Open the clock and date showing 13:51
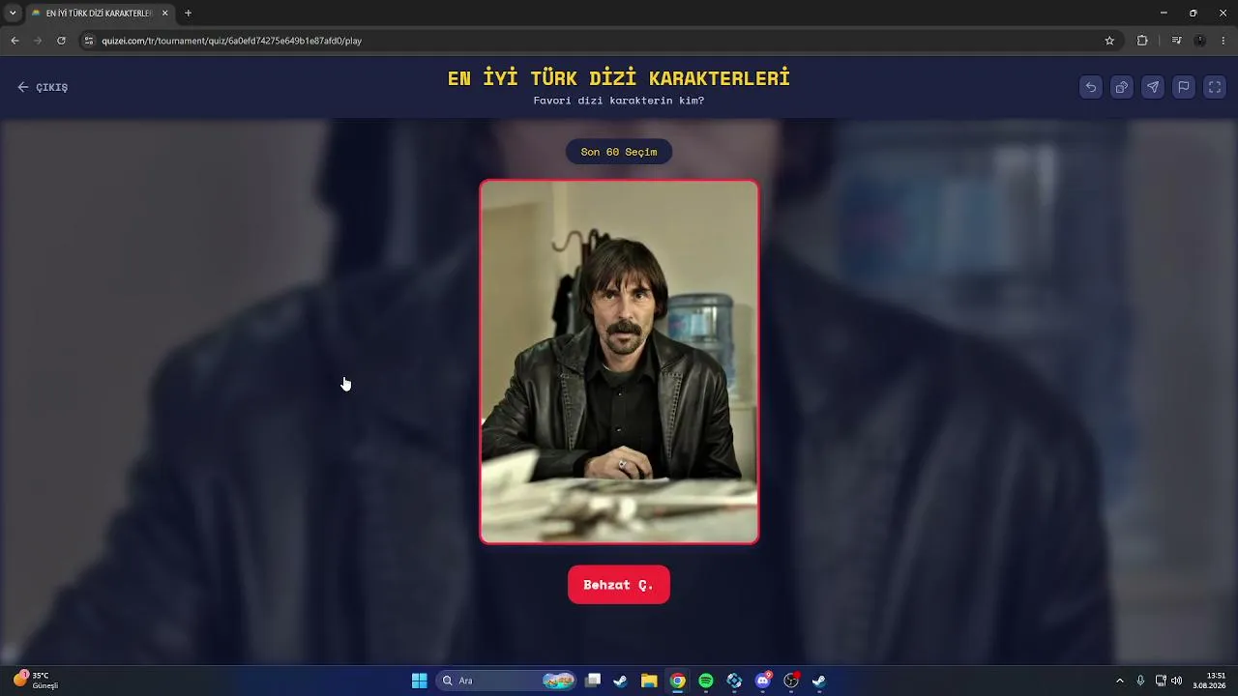The image size is (1238, 696). 1209,681
